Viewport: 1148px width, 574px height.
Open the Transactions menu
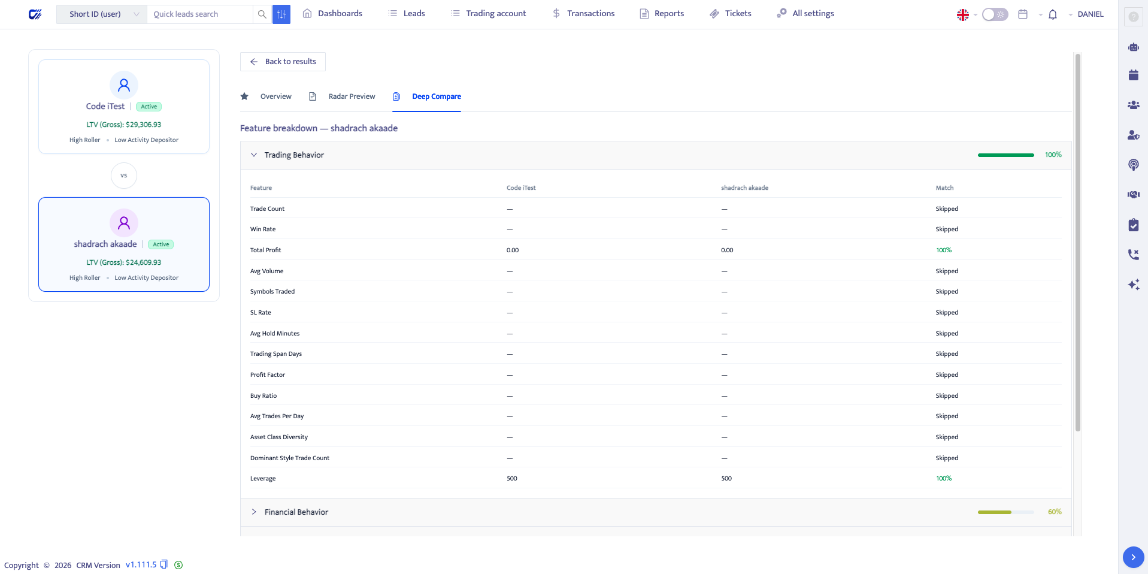click(583, 14)
